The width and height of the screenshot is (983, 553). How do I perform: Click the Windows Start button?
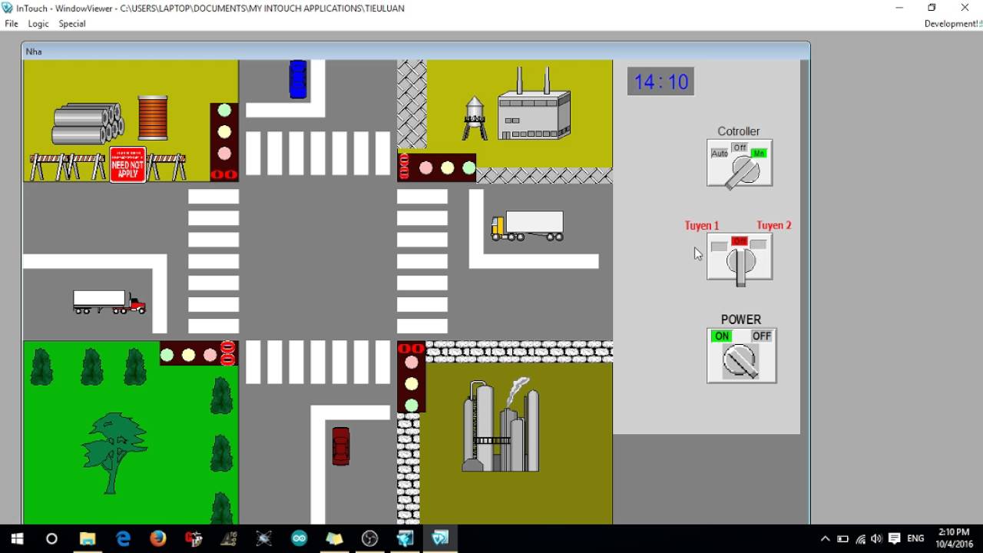pyautogui.click(x=17, y=538)
